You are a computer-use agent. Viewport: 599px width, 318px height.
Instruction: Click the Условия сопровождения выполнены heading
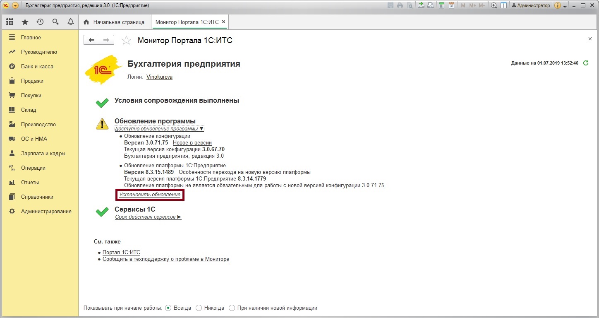[x=177, y=100]
